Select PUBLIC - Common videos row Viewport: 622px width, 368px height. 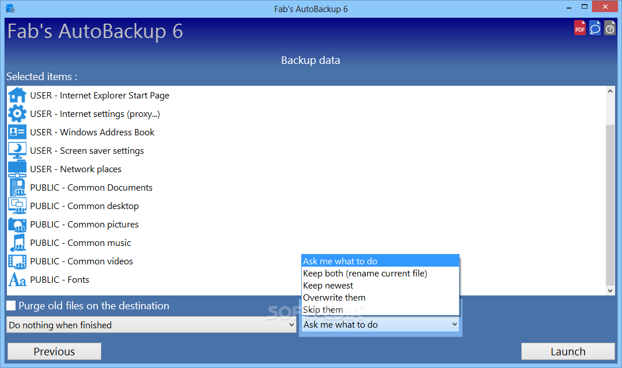306,261
